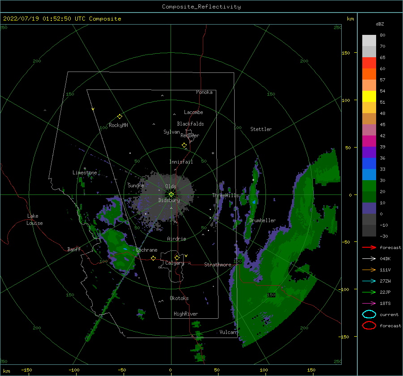Click the -150 tick label on bottom axis

pos(26,370)
